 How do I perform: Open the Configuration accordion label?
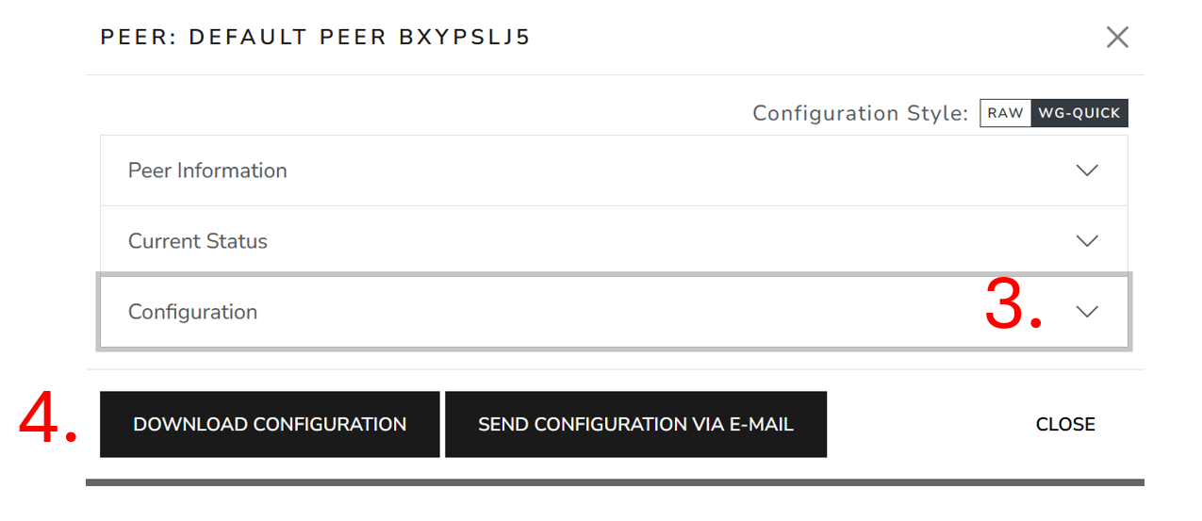192,312
